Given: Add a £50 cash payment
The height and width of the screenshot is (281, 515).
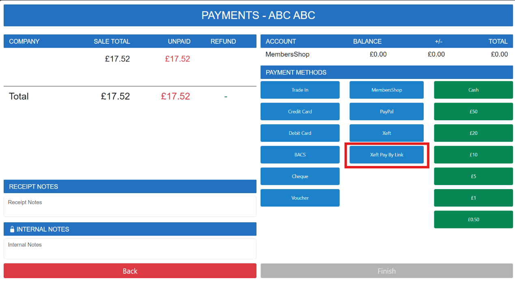Looking at the screenshot, I should 473,111.
